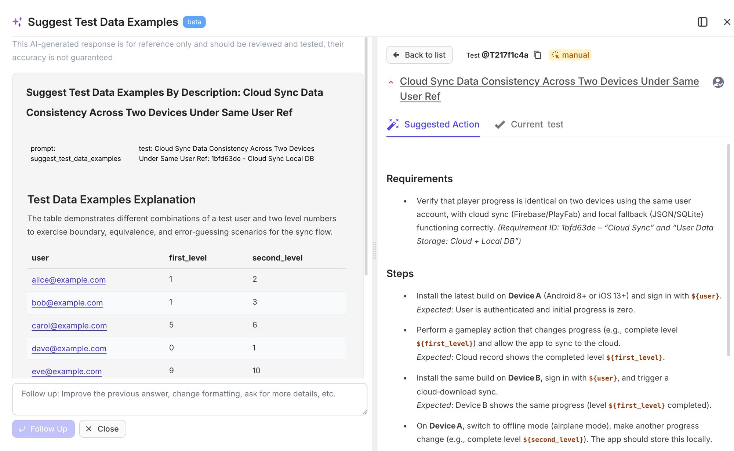Click the user column header
Image resolution: width=734 pixels, height=451 pixels.
pyautogui.click(x=40, y=258)
